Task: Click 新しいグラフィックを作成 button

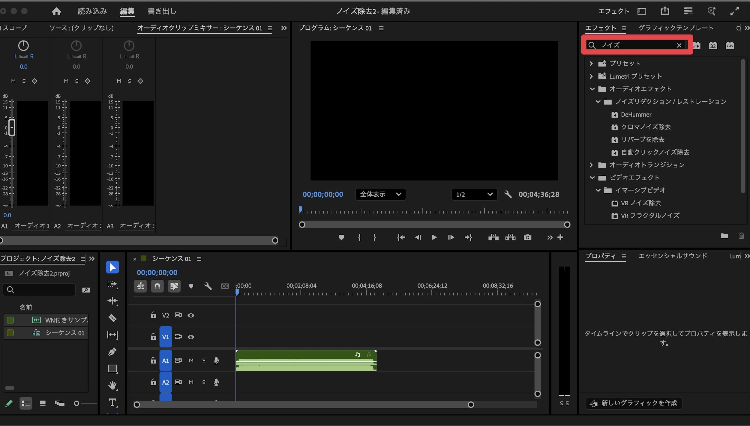Action: (634, 403)
